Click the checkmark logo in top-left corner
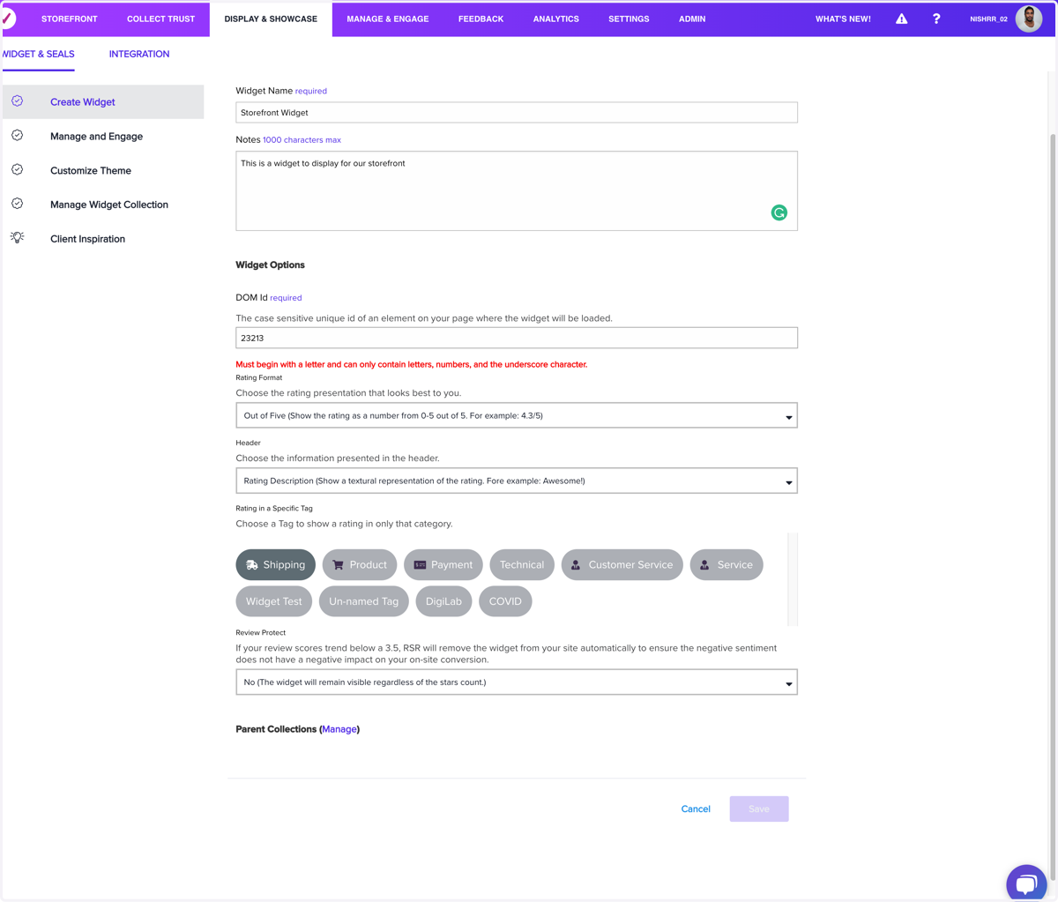The width and height of the screenshot is (1058, 902). tap(8, 18)
